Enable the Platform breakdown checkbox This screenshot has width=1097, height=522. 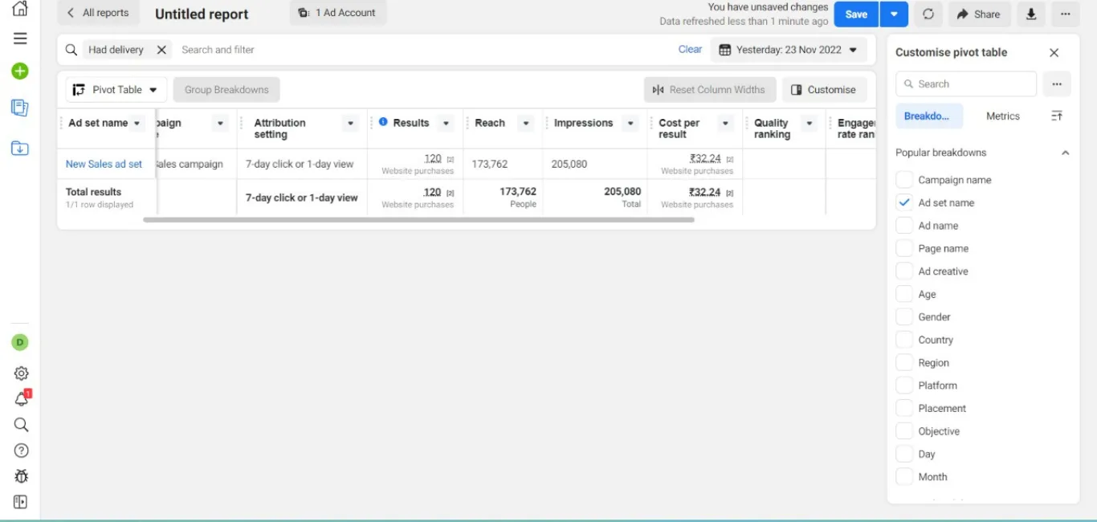click(904, 385)
